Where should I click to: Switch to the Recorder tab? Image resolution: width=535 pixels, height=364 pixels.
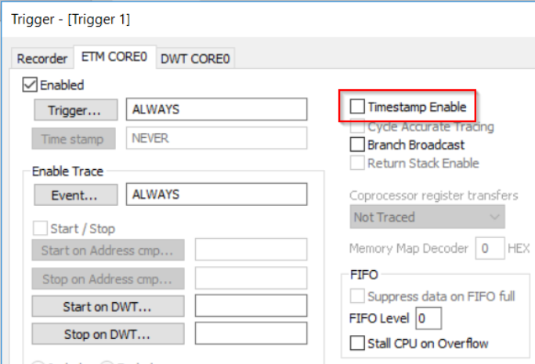click(42, 59)
